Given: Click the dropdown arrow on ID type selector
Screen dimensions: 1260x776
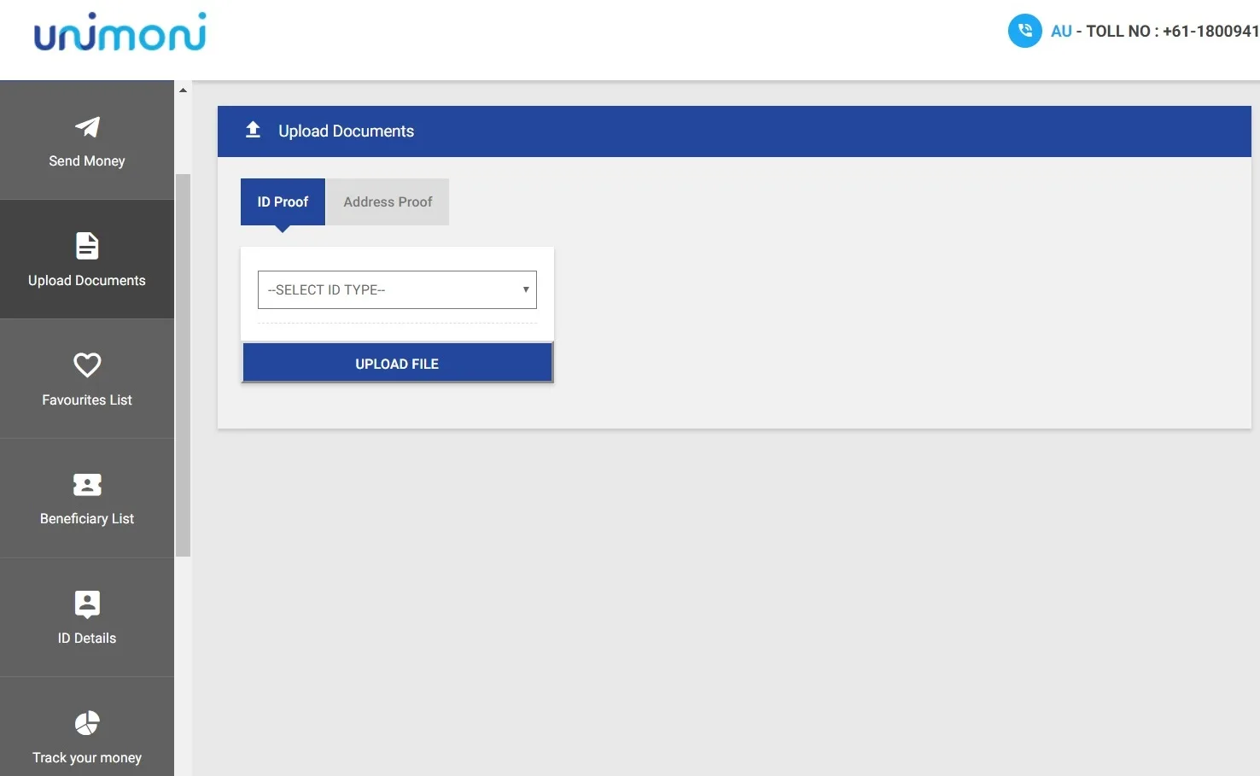Looking at the screenshot, I should pyautogui.click(x=526, y=289).
